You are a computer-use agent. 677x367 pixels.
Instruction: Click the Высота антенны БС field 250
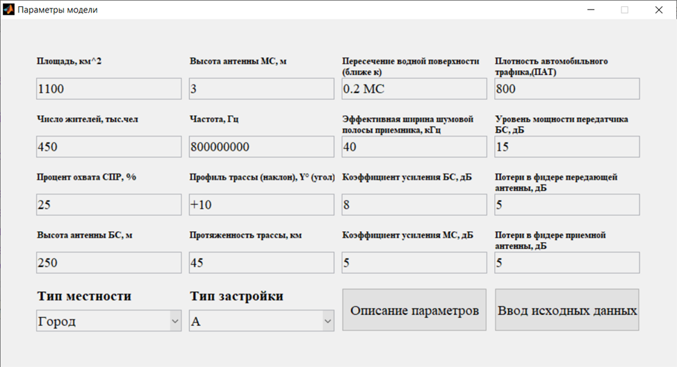pos(109,263)
